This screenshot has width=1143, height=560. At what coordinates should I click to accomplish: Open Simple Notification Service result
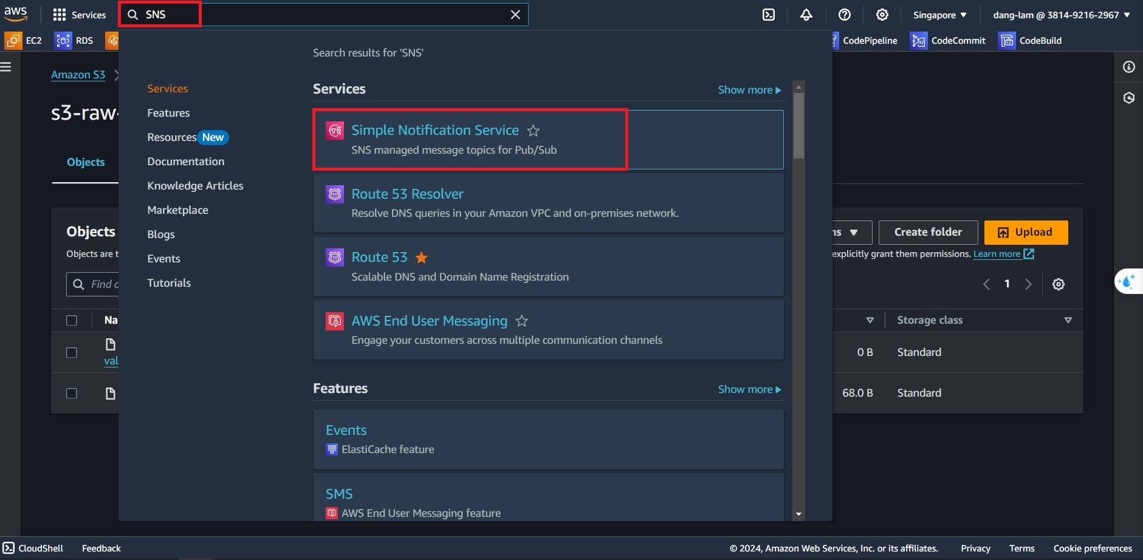pos(434,130)
